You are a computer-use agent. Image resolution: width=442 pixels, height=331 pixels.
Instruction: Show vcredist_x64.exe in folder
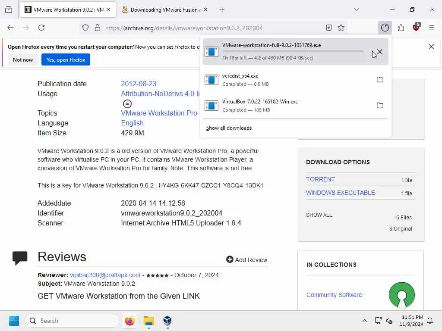[x=380, y=80]
